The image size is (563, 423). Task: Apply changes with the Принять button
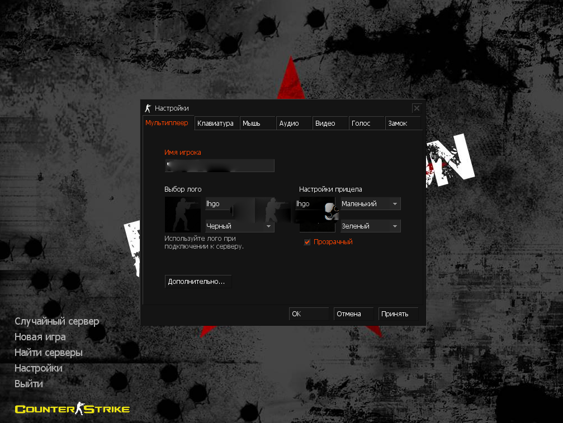(398, 314)
